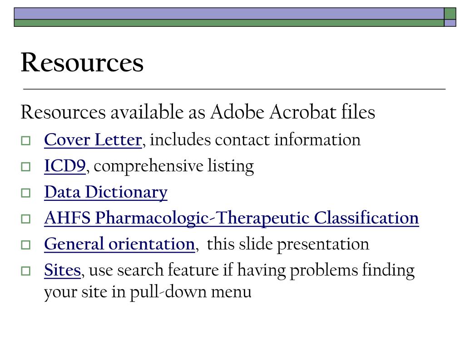Screen dimensions: 465x349
Task: Click the square bullet beside Sites
Action: (x=26, y=271)
